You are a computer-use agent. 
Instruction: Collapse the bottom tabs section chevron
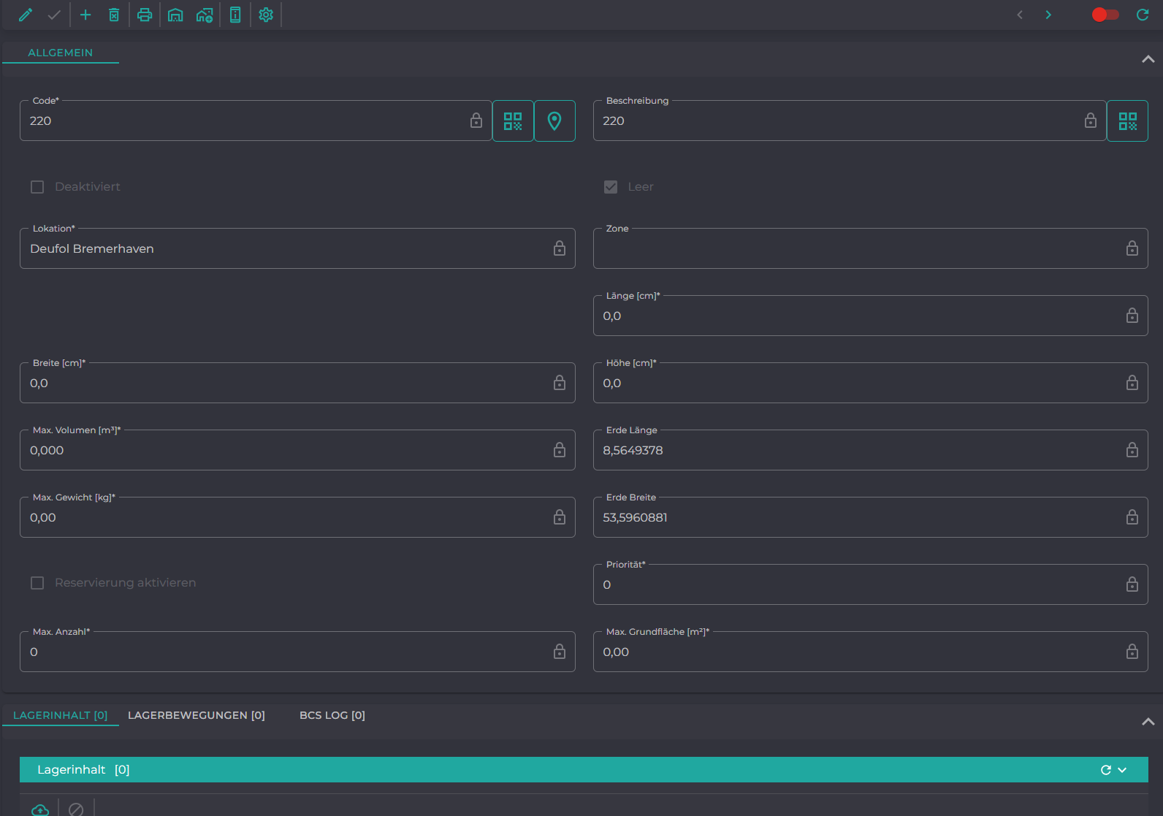click(1148, 722)
